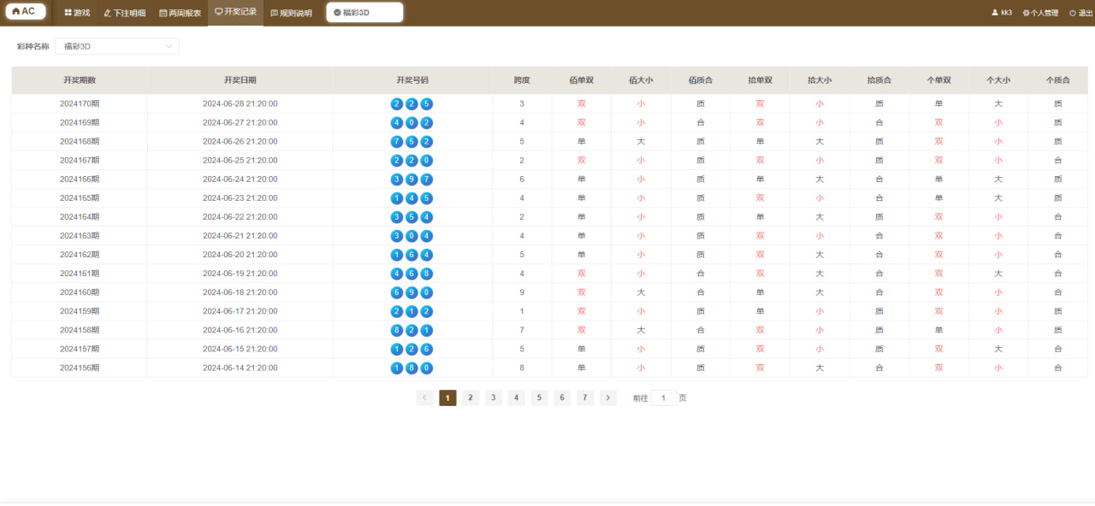The image size is (1095, 506).
Task: Click the date 2024-06-18 21:20:00
Action: (x=240, y=291)
